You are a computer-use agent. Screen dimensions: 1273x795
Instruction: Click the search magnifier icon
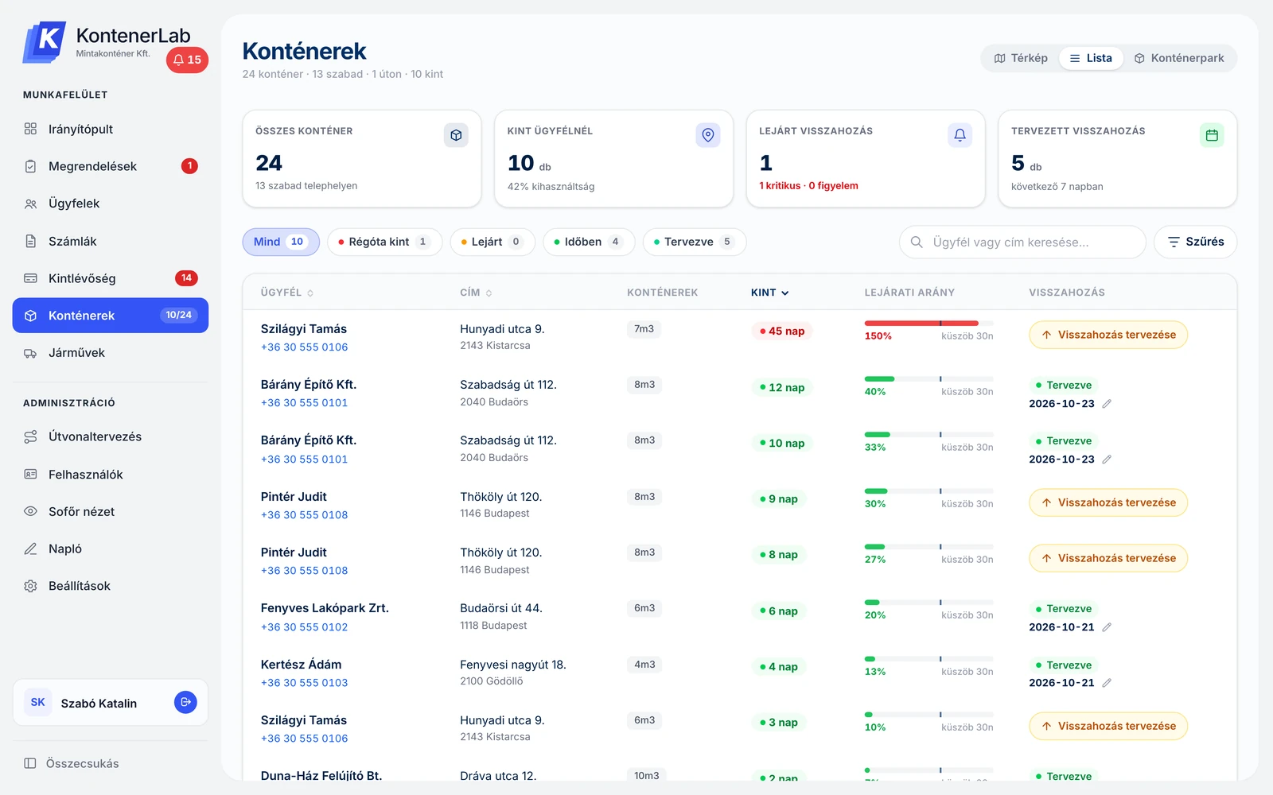[917, 242]
